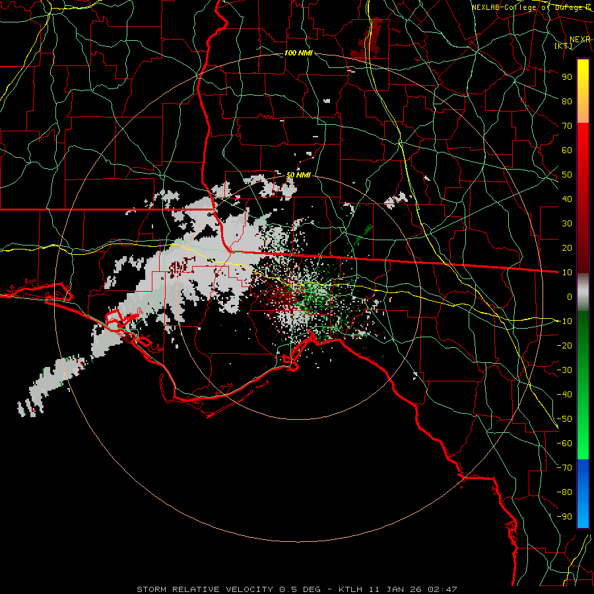Select the "-20" value on the velocity scale
The height and width of the screenshot is (594, 594).
[564, 345]
